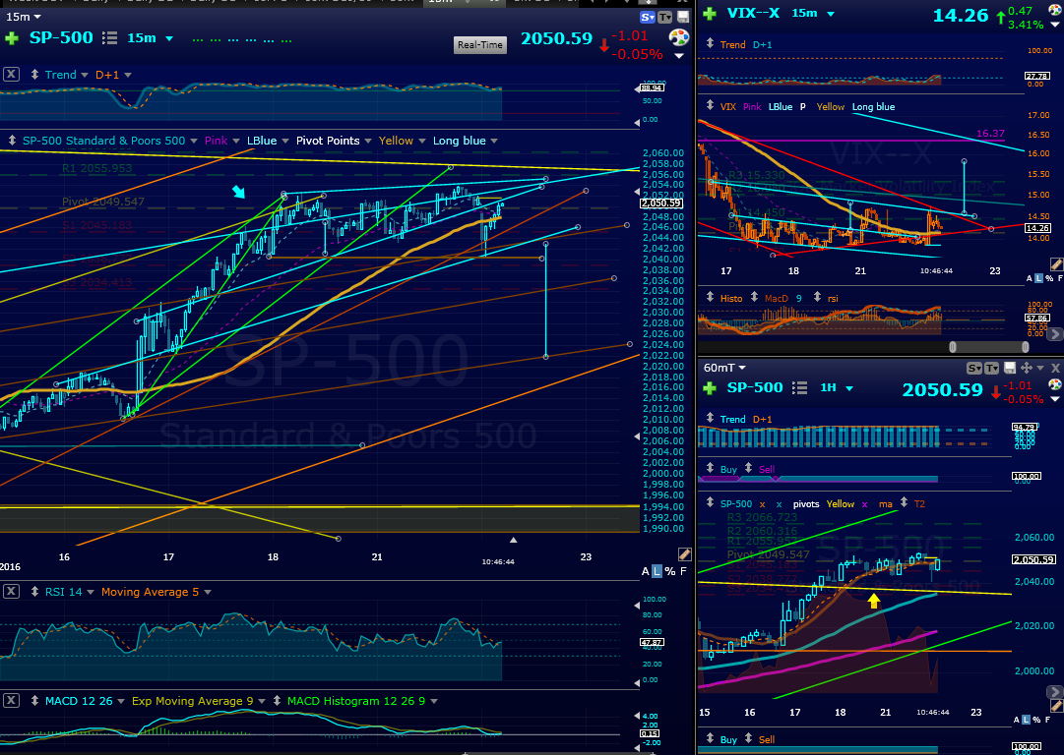Click the SP-500 symbol name in 15m chart
The height and width of the screenshot is (755, 1064).
point(61,38)
